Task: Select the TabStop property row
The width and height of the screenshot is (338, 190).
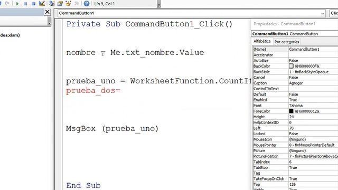Action: pyautogui.click(x=296, y=167)
